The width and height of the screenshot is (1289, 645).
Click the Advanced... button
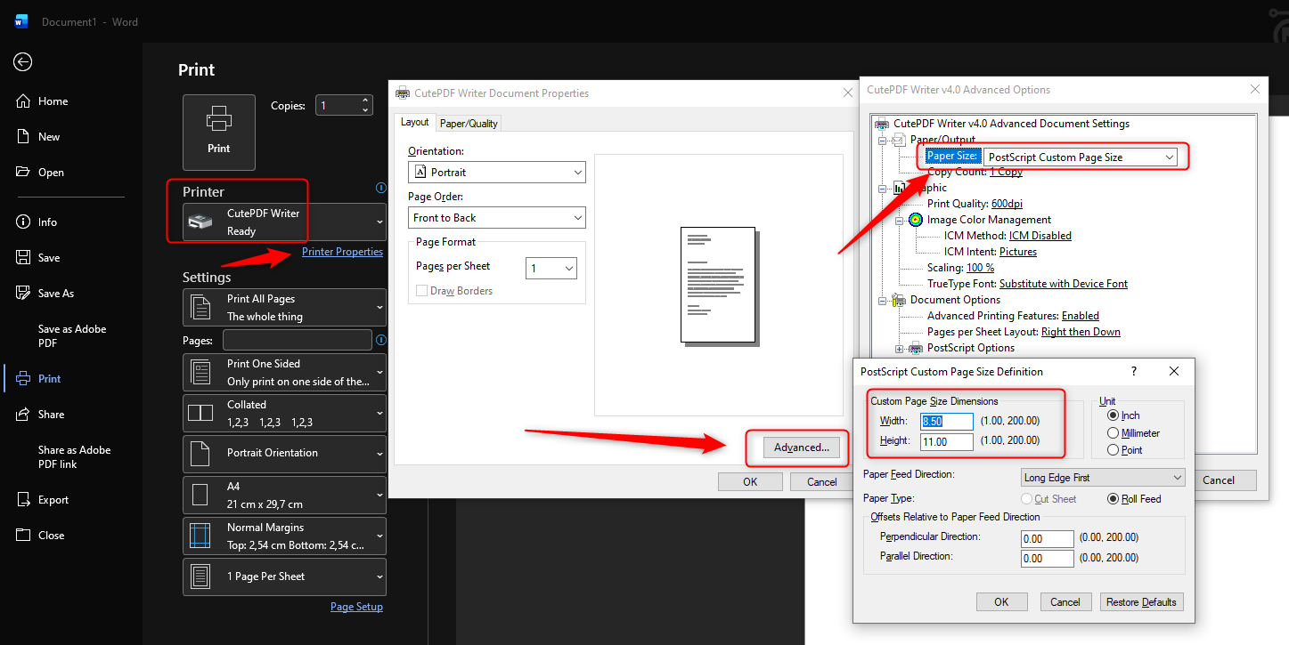coord(802,447)
